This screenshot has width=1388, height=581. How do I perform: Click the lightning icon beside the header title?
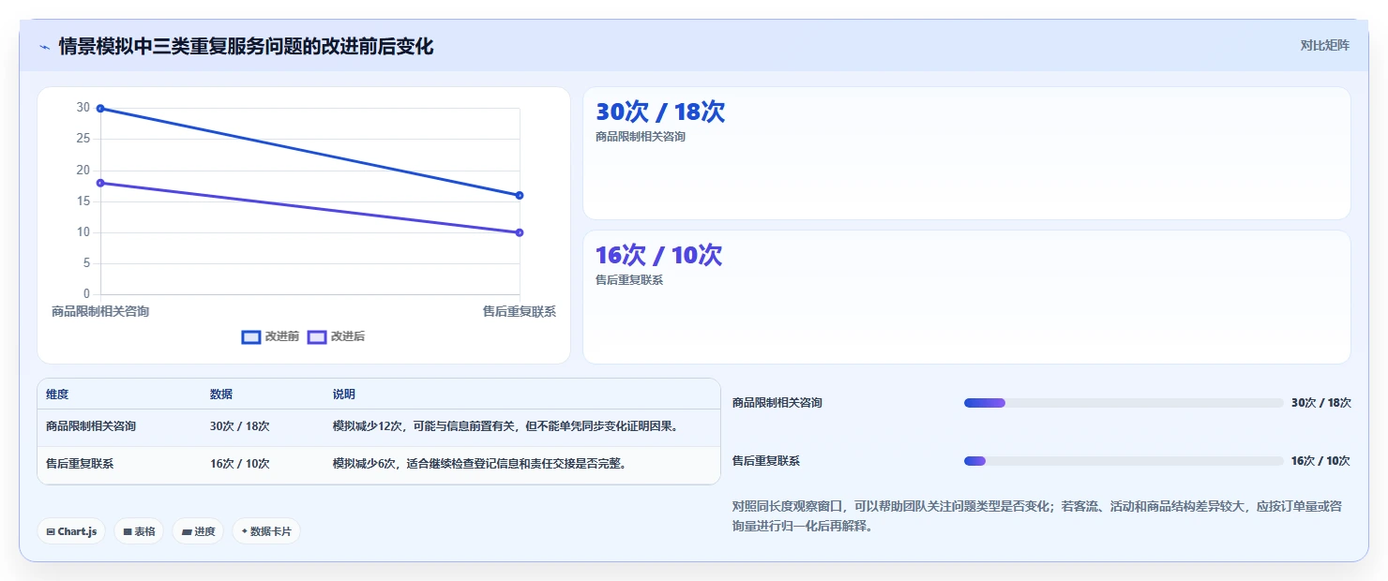tap(45, 47)
